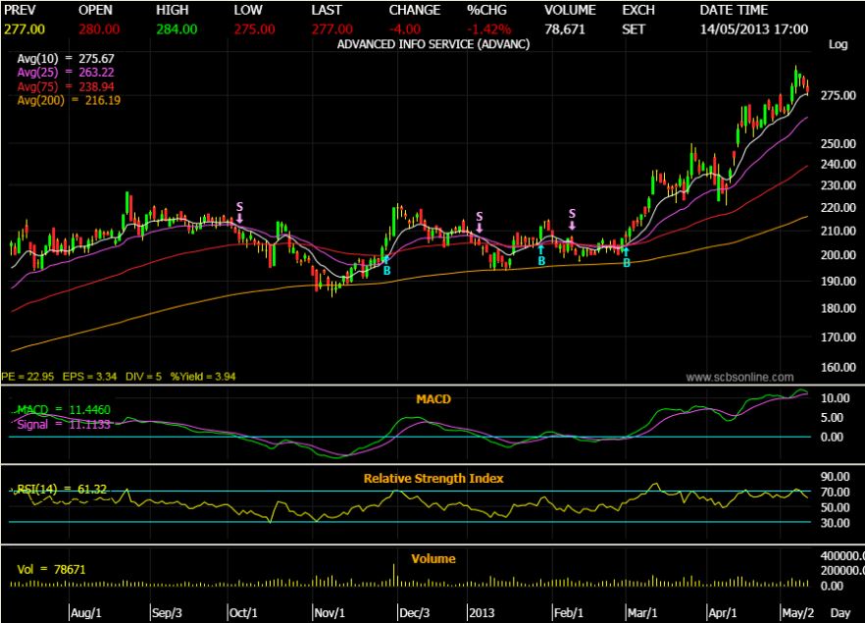Click the B buy marker in late November
This screenshot has width=865, height=623.
click(386, 270)
